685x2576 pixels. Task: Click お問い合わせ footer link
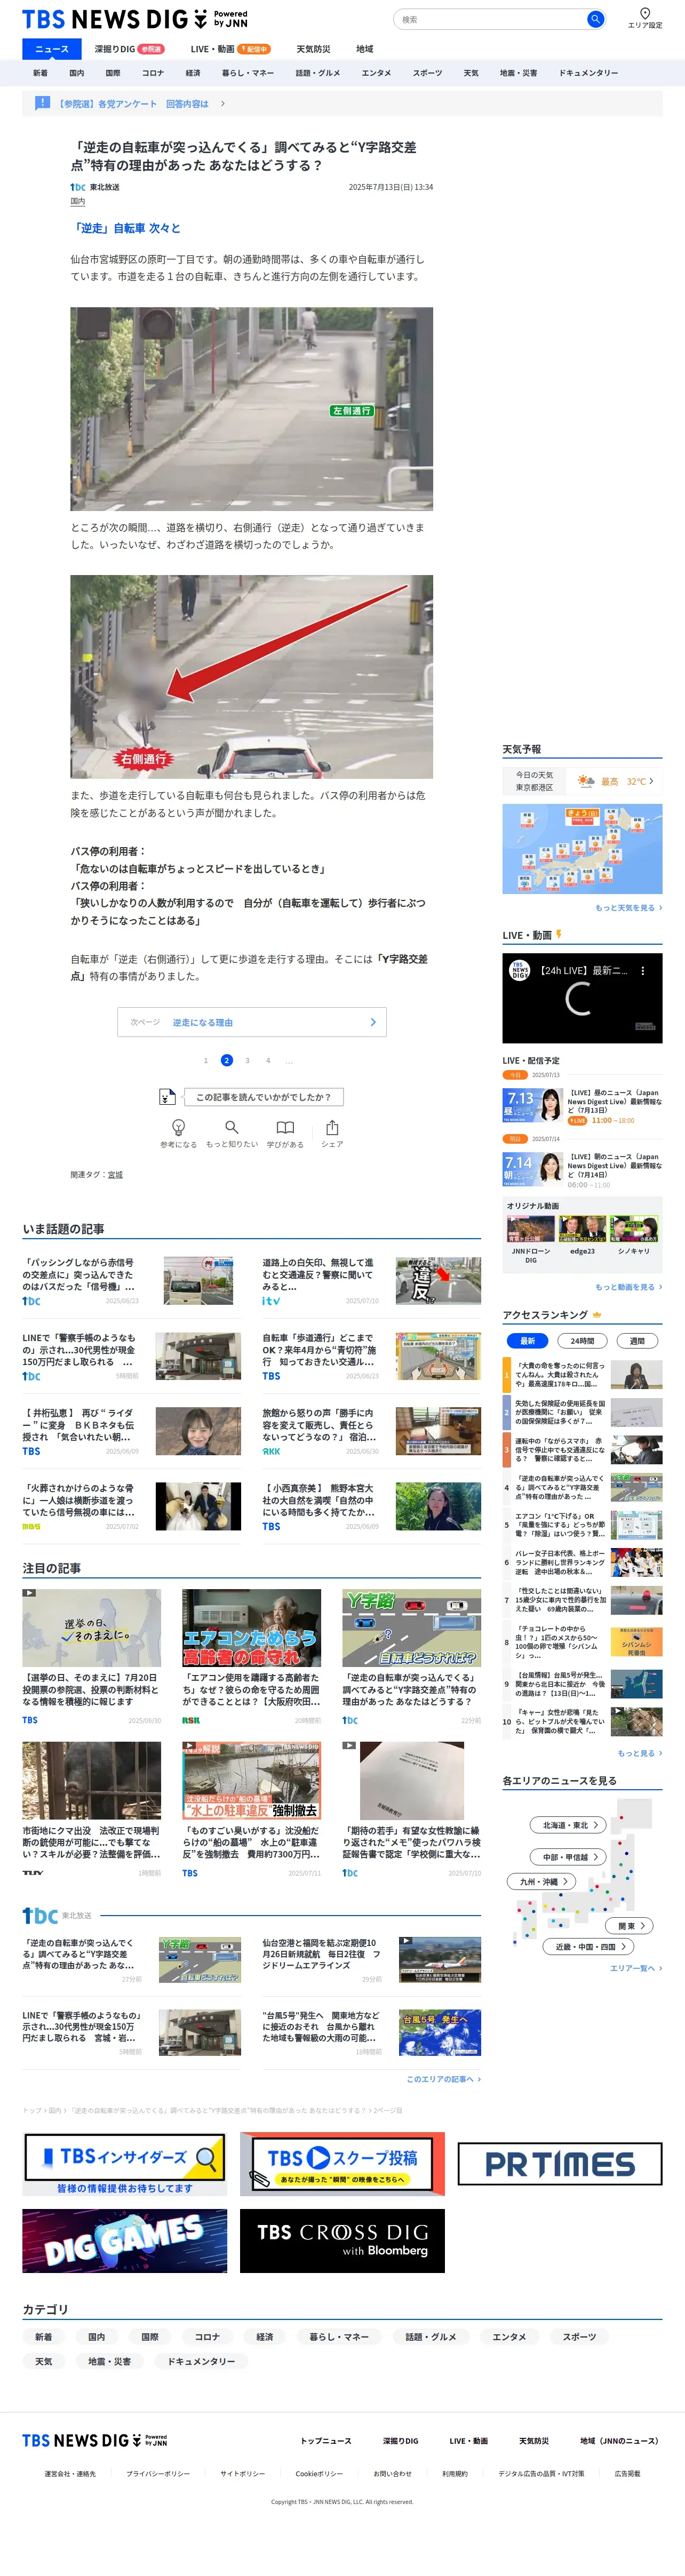392,2473
